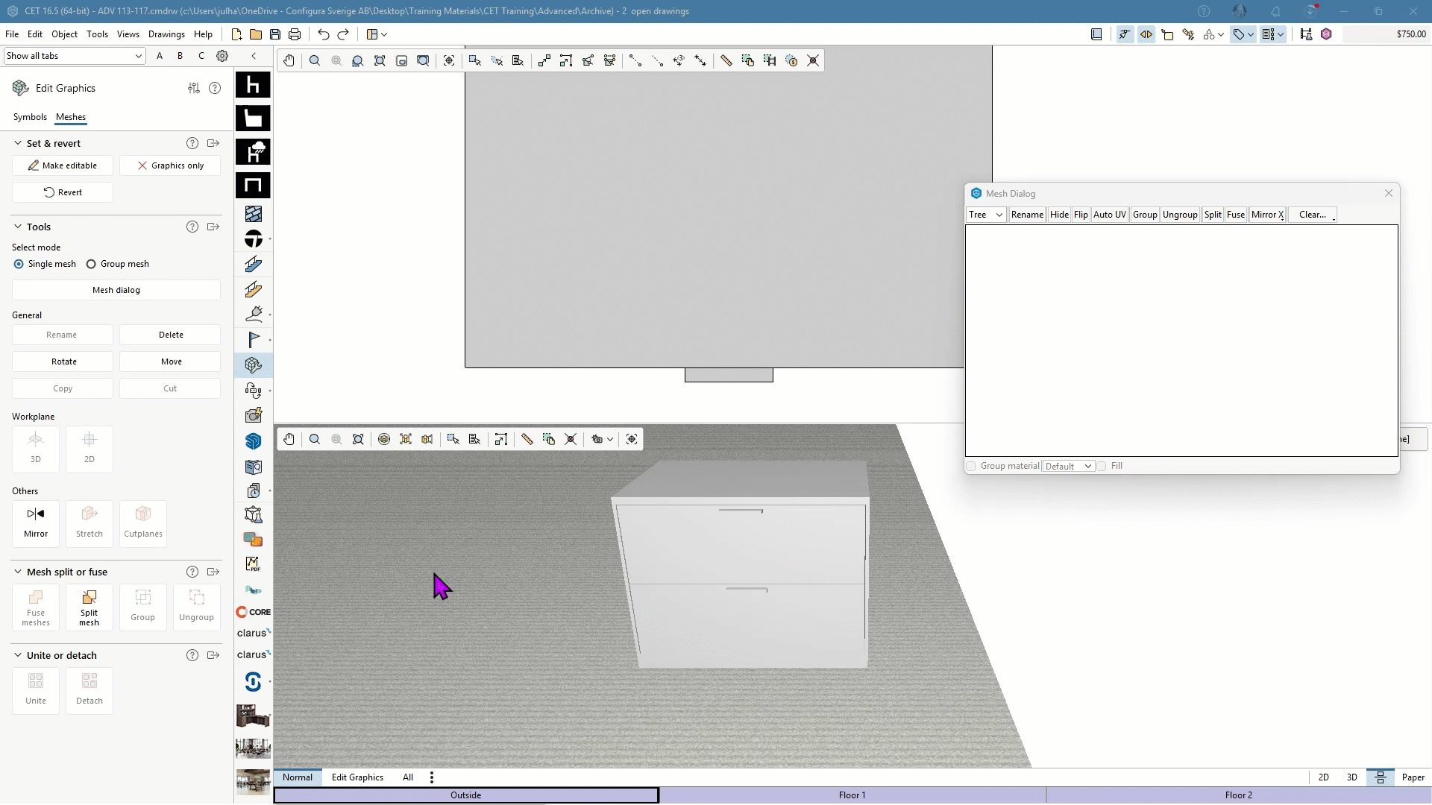1432x805 pixels.
Task: Click the $750.00 price field
Action: point(1386,34)
